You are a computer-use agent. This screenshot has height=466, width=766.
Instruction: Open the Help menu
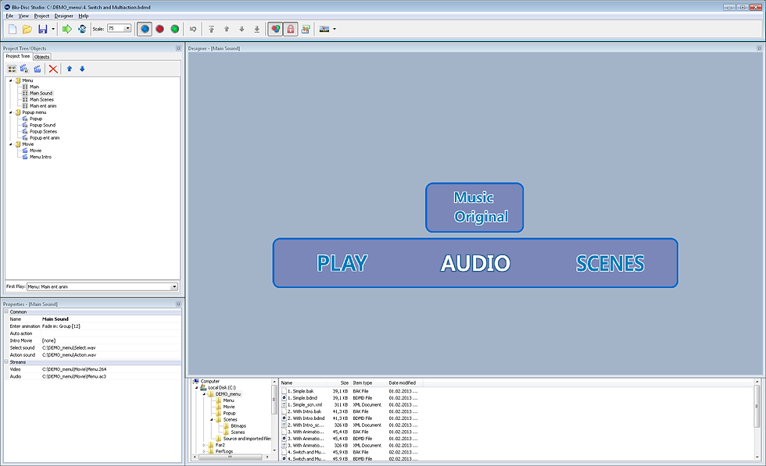point(84,16)
